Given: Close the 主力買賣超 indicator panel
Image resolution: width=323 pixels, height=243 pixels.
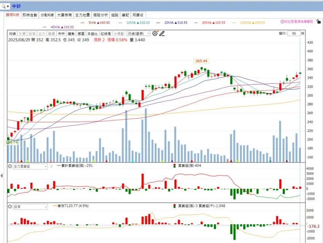Looking at the screenshot, I should click(x=10, y=166).
